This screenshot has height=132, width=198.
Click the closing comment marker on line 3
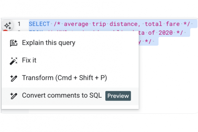point(149,41)
